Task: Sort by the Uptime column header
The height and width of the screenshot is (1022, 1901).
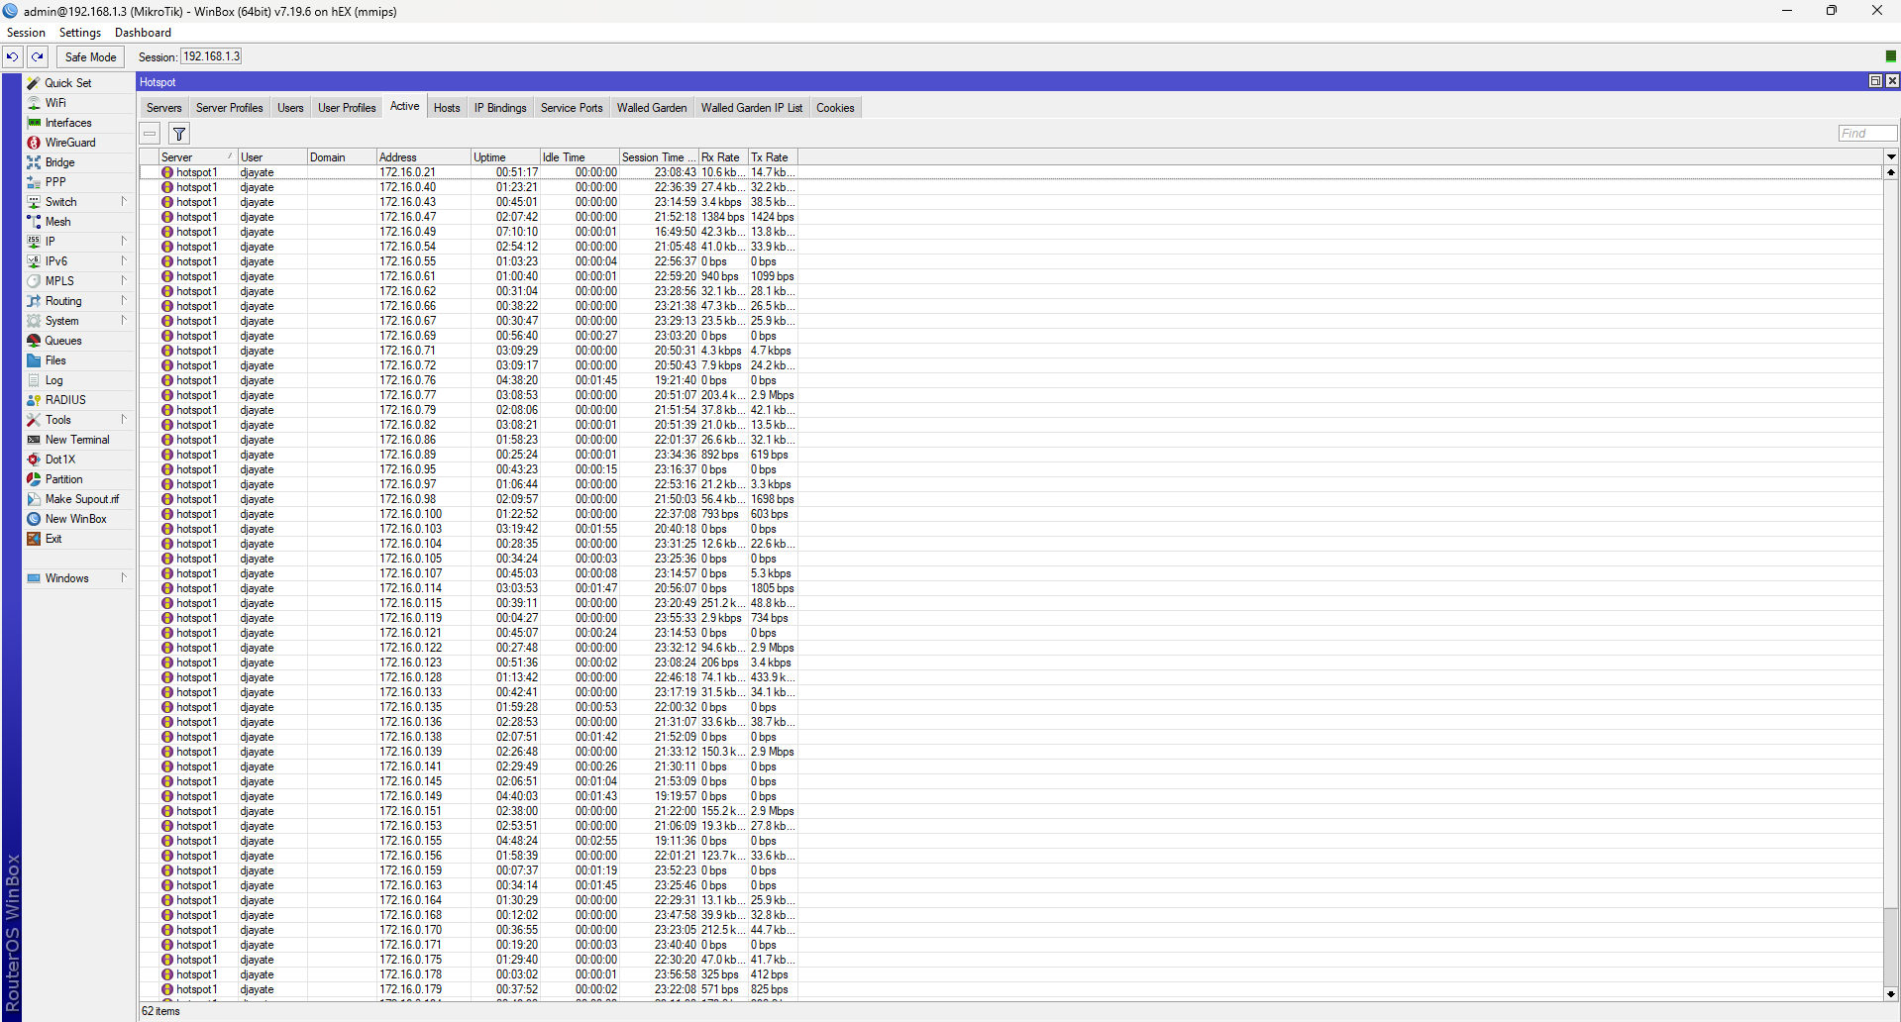Action: point(505,157)
